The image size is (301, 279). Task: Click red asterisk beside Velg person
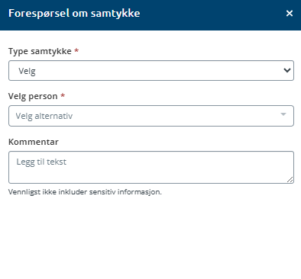click(63, 95)
